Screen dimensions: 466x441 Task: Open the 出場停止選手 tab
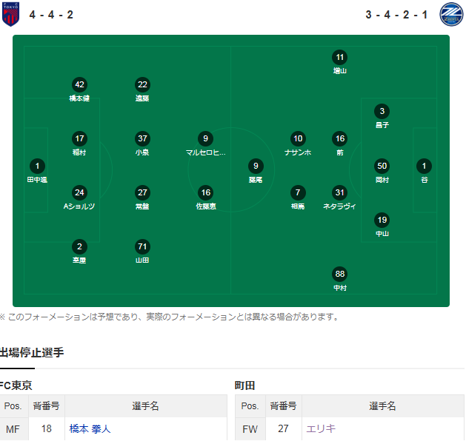32,353
